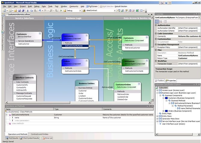This screenshot has width=201, height=143.
Task: Open the Build menu
Action: [30, 6]
